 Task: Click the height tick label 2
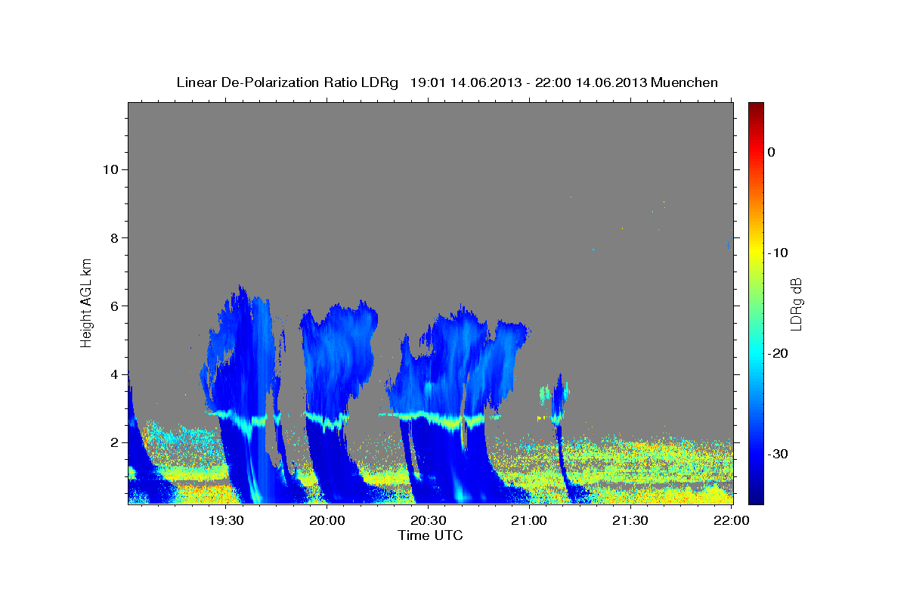click(114, 442)
